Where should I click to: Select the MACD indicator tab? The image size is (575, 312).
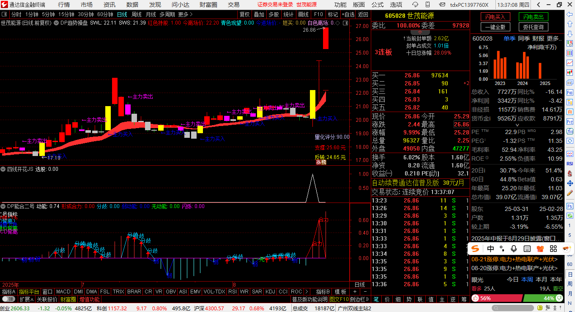click(63, 292)
